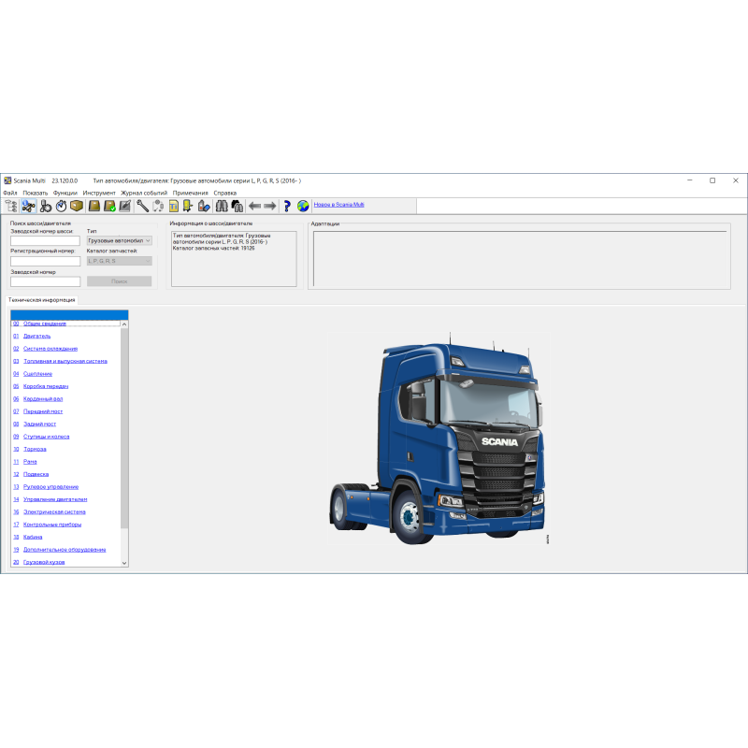Click the chassis search icon at toolbar start
748x748 pixels.
point(13,208)
